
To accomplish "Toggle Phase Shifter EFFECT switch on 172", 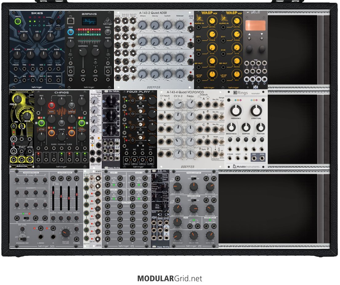I will (194, 179).
